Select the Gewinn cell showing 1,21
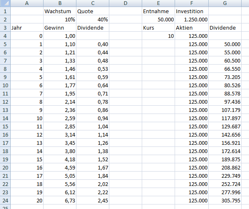Viewport: 249px width, 209px height. coord(60,52)
